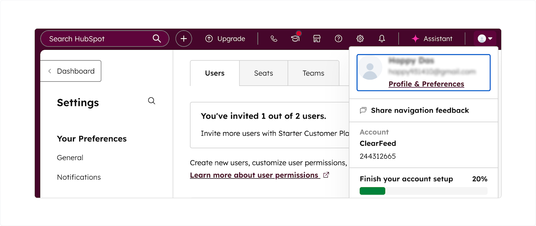This screenshot has height=226, width=536.
Task: Open Profile & Preferences link
Action: (x=426, y=84)
